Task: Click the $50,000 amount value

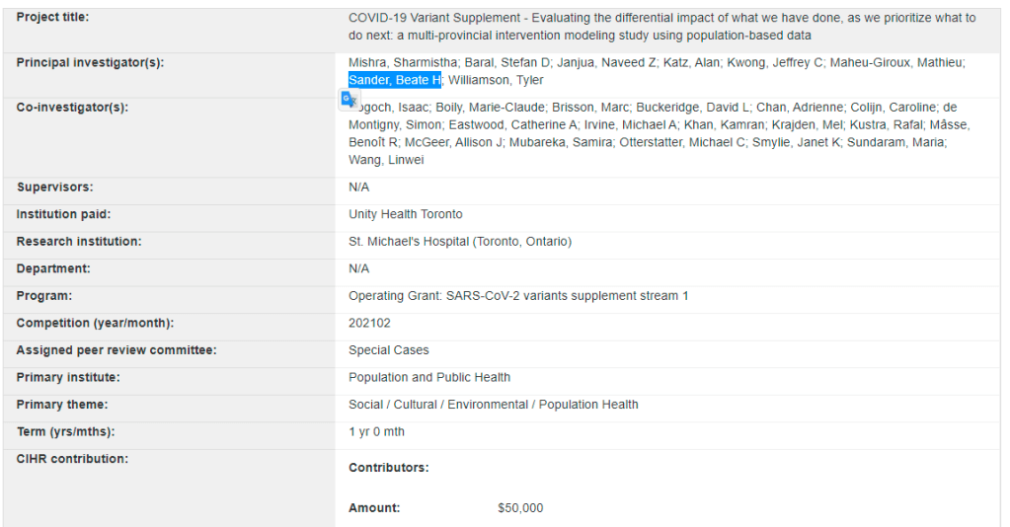Action: tap(520, 508)
